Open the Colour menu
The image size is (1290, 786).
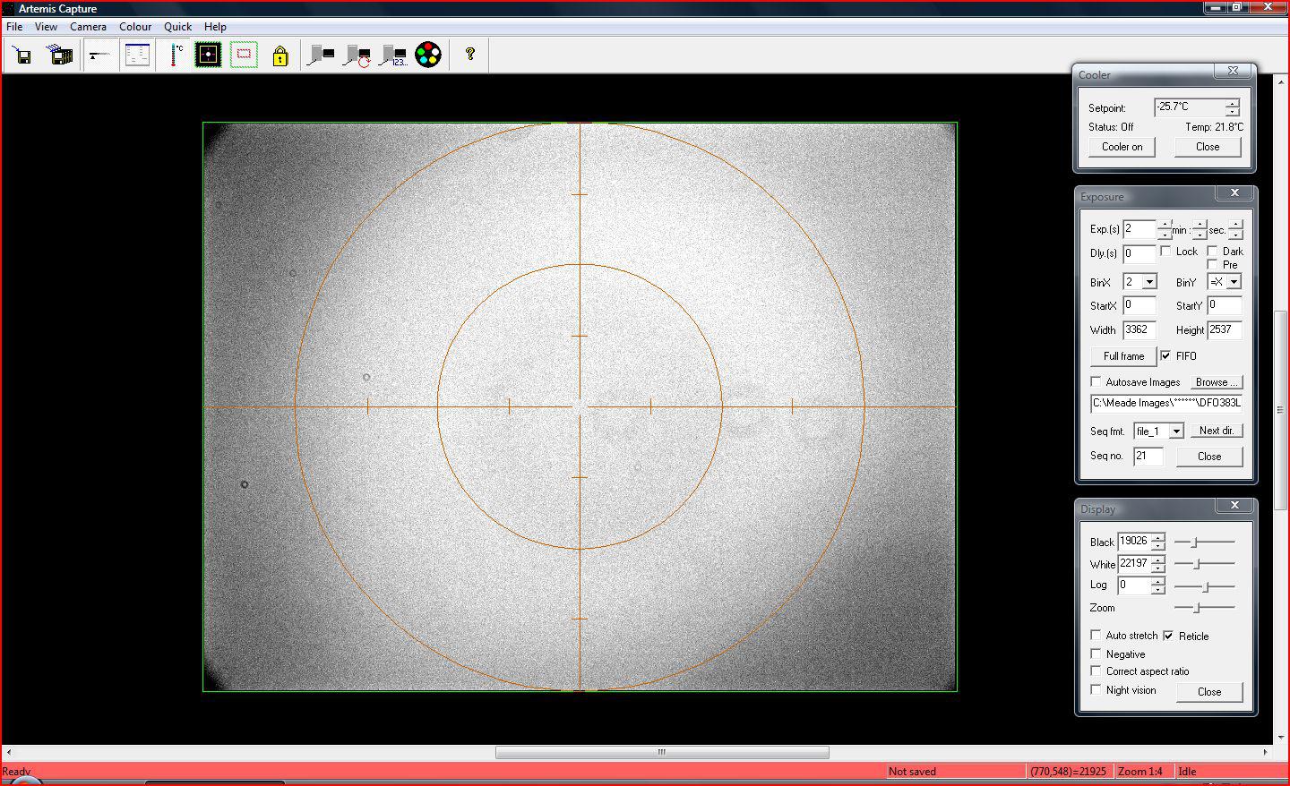(135, 27)
